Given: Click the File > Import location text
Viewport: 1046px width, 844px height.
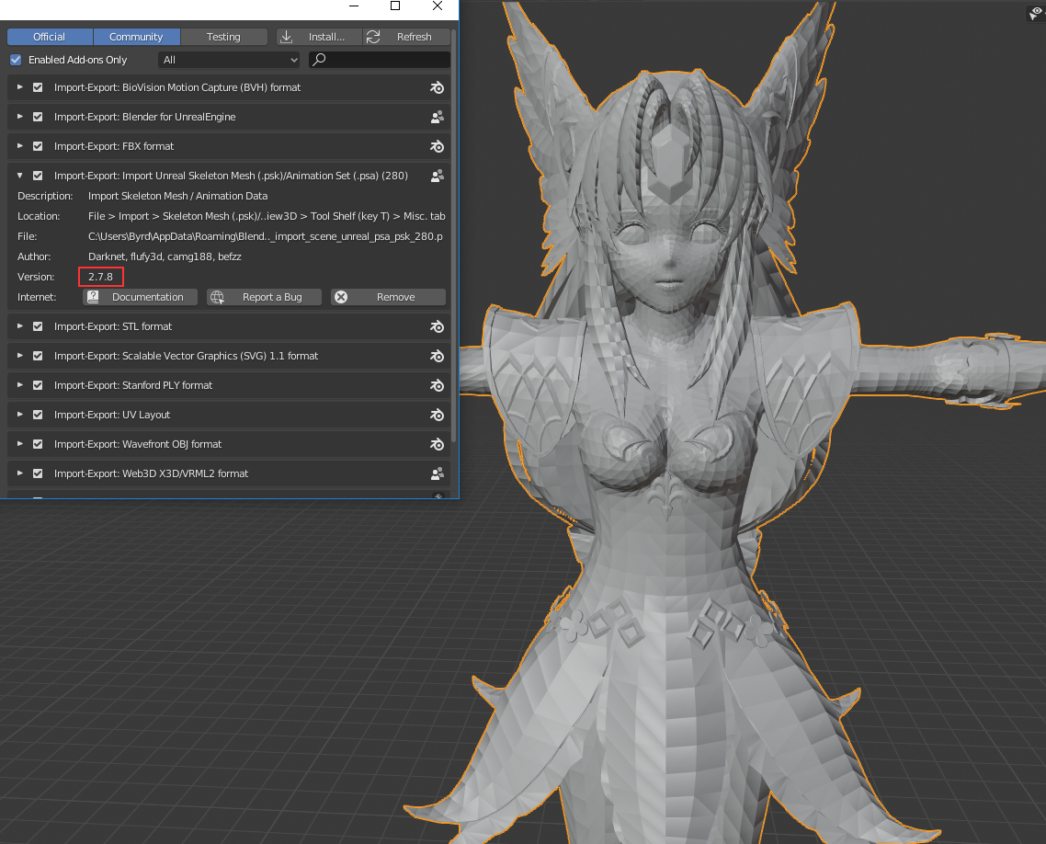Looking at the screenshot, I should [267, 216].
